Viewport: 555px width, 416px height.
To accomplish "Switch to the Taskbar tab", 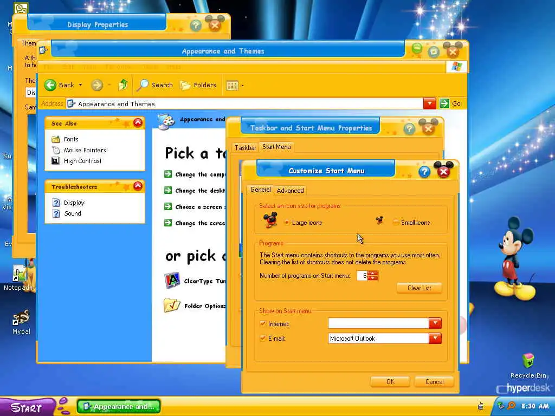I will click(246, 147).
